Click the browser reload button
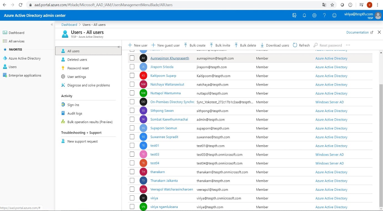This screenshot has height=211, width=383. pos(20,5)
